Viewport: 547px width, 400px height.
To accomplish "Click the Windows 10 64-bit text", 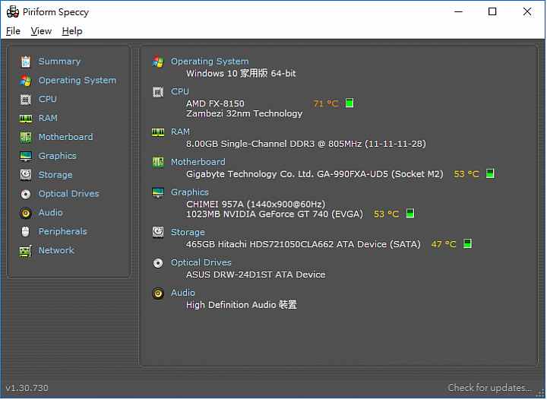I will coord(241,73).
